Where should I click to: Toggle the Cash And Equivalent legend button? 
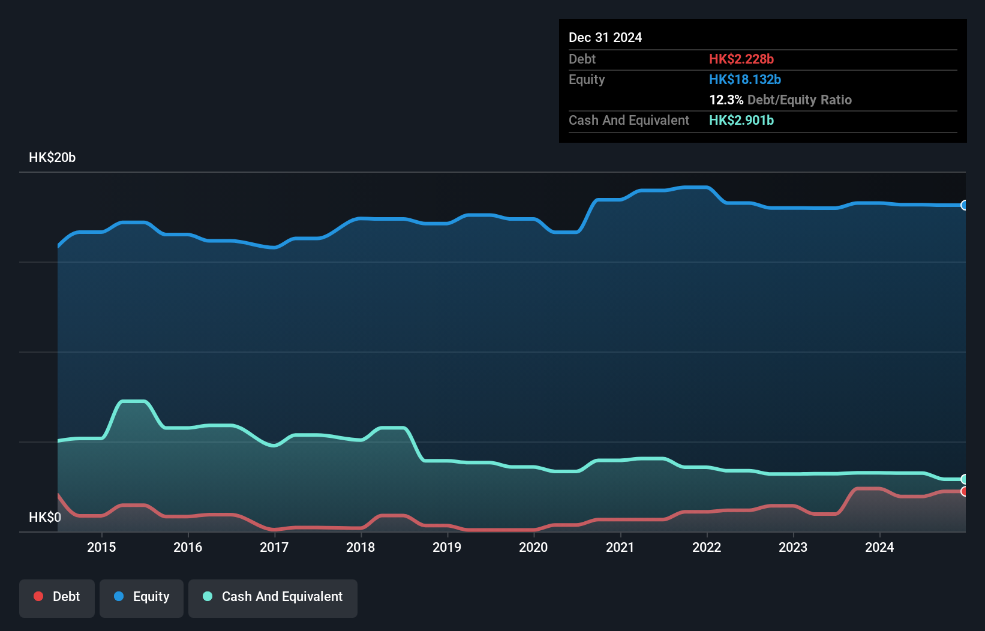(273, 598)
